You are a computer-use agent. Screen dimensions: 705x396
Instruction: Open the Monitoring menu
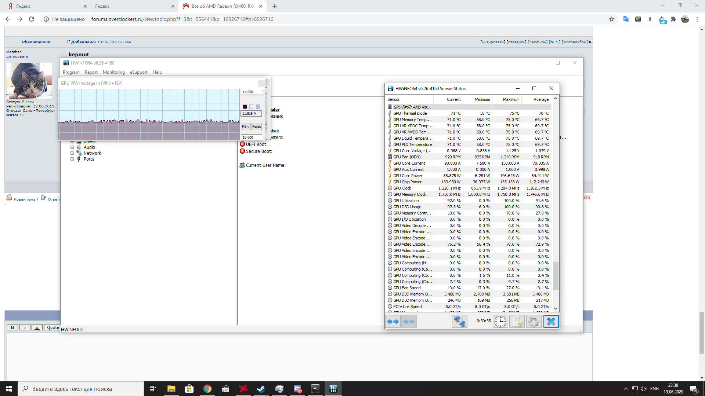click(113, 72)
